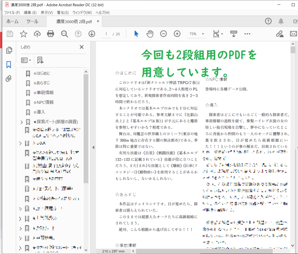Jump to ☆事前情報 bookmark
Viewport: 298px width, 254px height.
point(44,93)
